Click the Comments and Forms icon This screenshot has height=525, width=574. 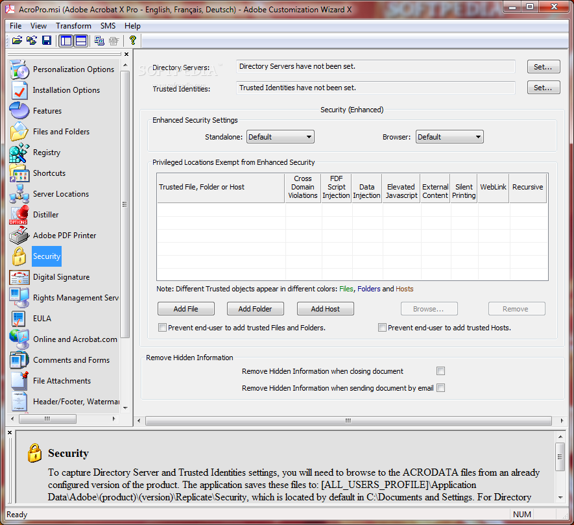(x=19, y=360)
